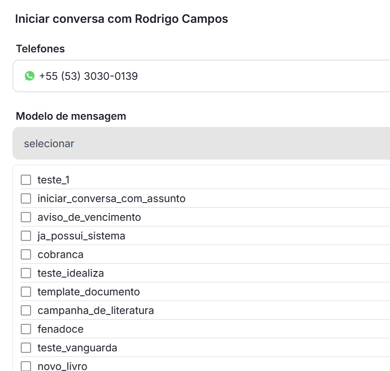This screenshot has width=390, height=371.
Task: Click the "template_documento" name text
Action: (x=89, y=292)
